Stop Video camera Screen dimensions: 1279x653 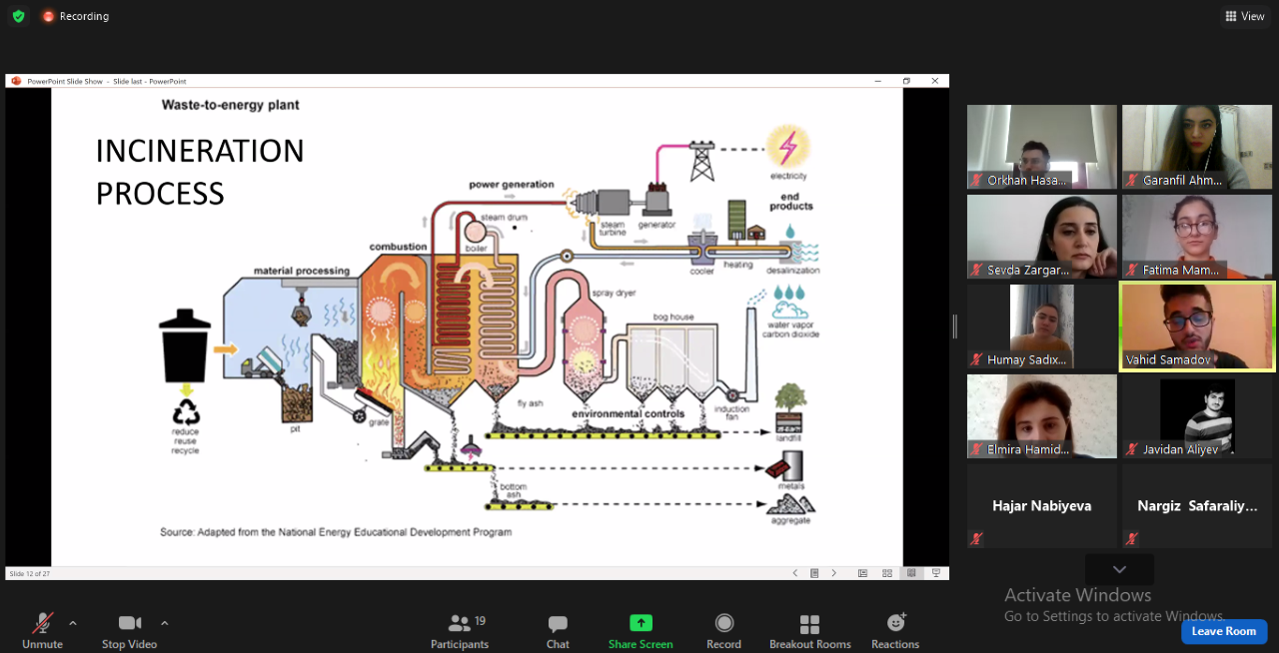[x=129, y=629]
